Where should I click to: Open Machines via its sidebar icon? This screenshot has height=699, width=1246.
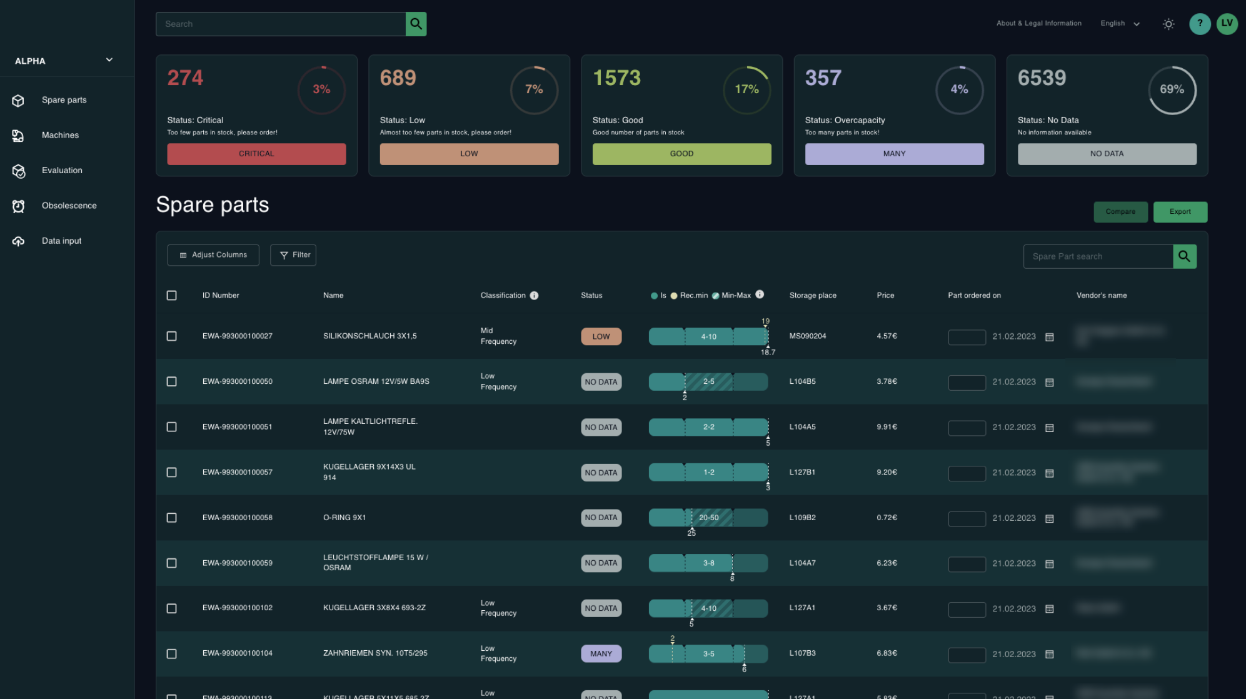tap(18, 136)
